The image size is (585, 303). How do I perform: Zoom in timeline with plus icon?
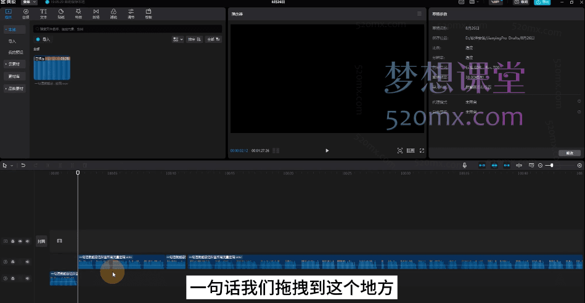pyautogui.click(x=579, y=166)
